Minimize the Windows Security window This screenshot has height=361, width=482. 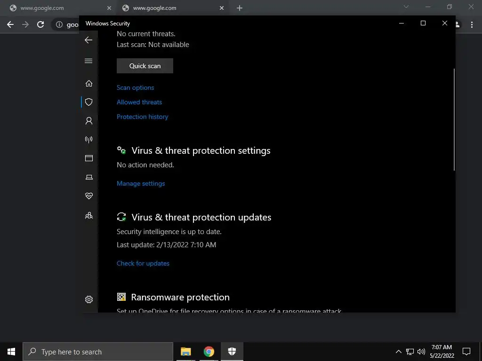(x=401, y=23)
